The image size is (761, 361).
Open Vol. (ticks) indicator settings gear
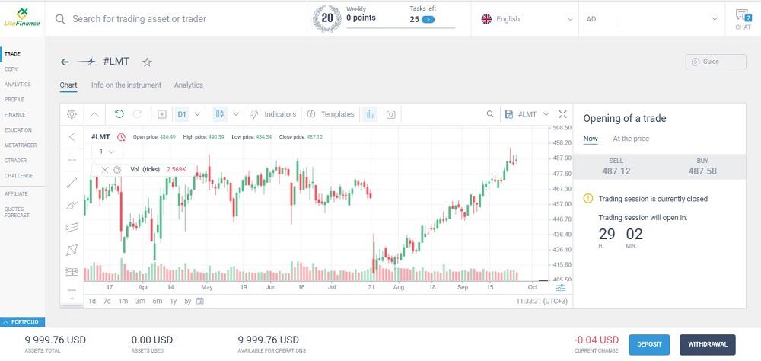(117, 170)
